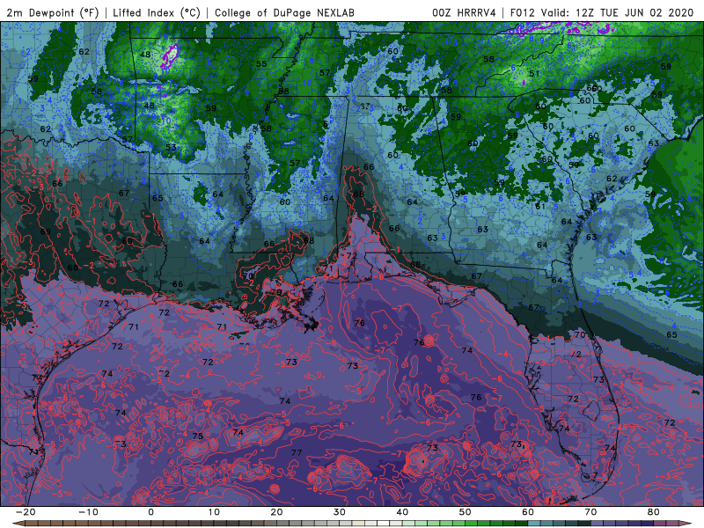Click the '50' color scale label
Viewport: 704px width, 528px height.
(466, 512)
